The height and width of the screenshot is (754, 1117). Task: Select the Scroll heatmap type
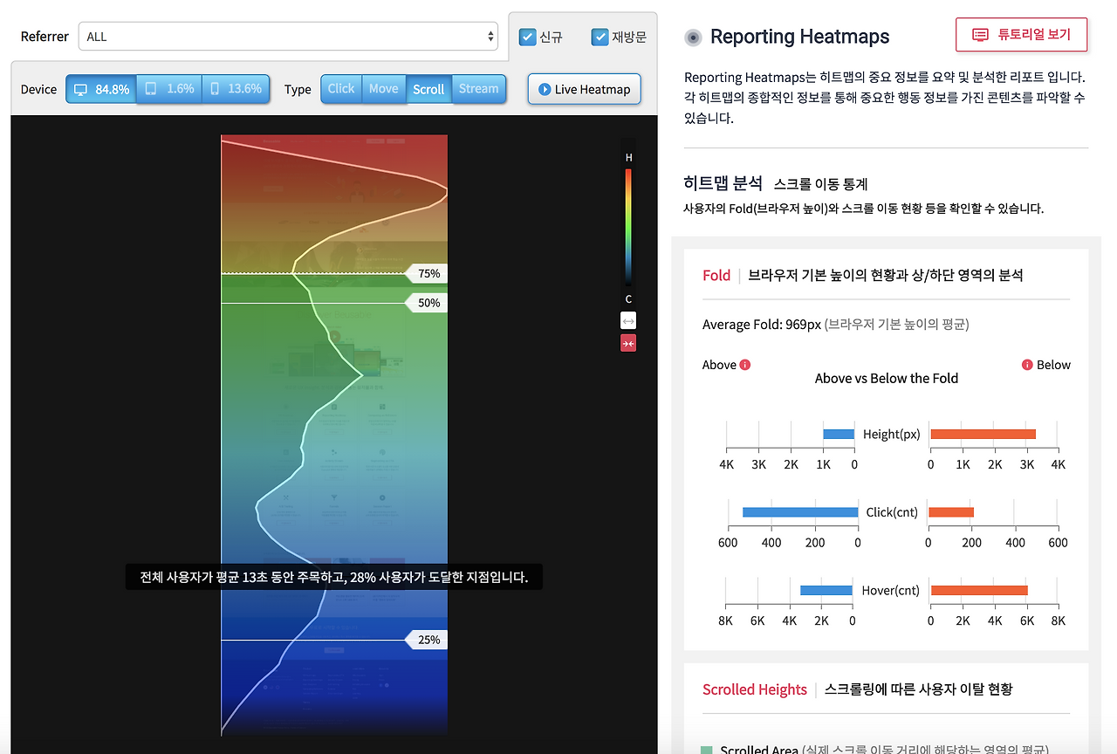click(429, 89)
